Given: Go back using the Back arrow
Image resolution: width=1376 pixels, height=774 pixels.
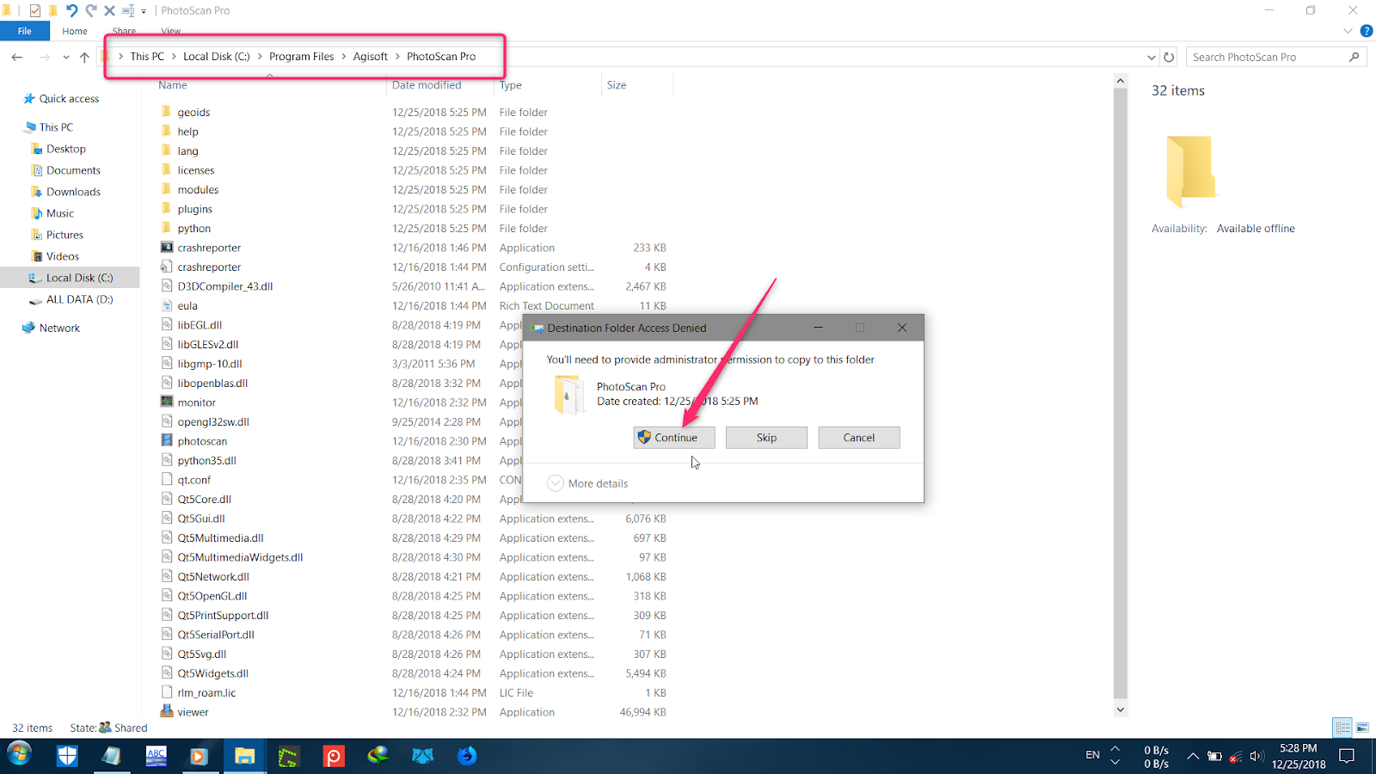Looking at the screenshot, I should click(x=17, y=57).
